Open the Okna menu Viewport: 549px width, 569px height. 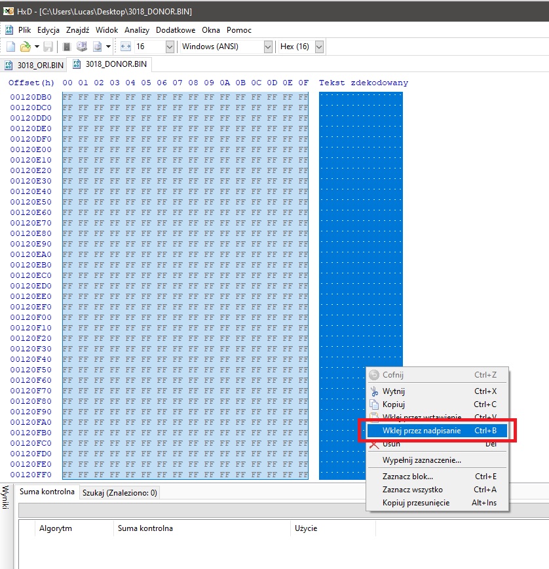pos(211,30)
